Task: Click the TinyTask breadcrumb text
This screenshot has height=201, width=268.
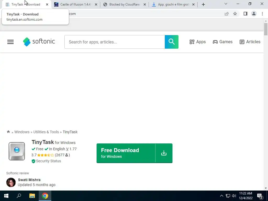Action: (70, 132)
